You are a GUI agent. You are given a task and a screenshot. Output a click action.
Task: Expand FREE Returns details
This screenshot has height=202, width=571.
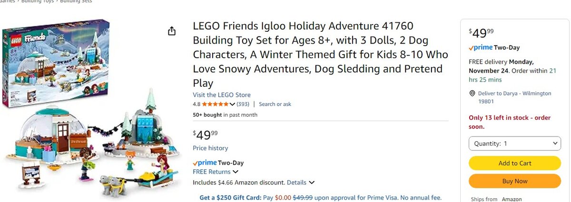236,172
